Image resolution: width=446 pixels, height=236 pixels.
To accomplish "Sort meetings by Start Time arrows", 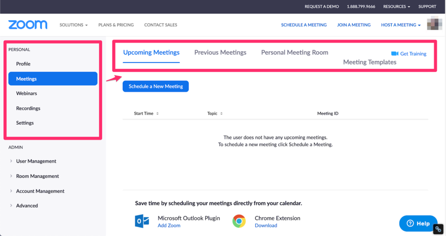I will click(157, 113).
